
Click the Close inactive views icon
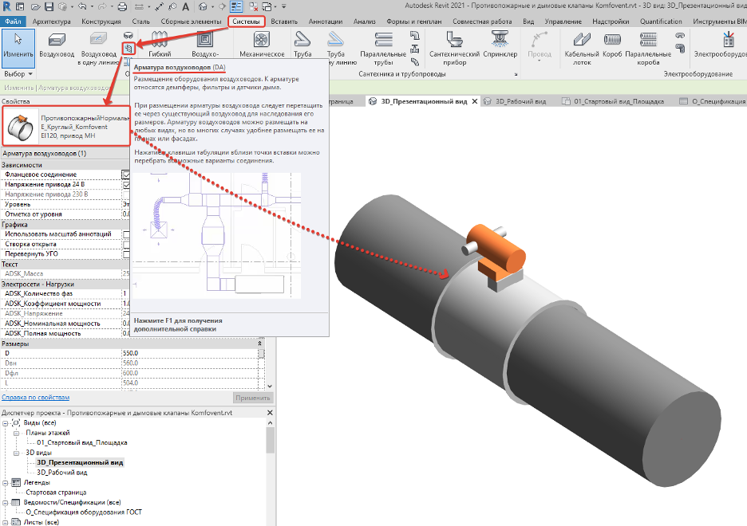coord(254,6)
